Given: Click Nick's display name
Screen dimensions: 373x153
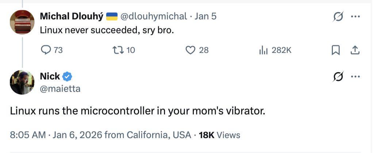Looking at the screenshot, I should (50, 76).
